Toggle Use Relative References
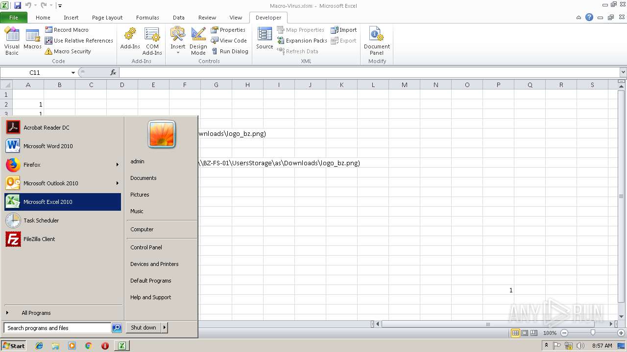 pos(79,41)
